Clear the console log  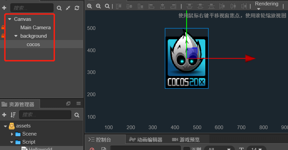(92, 149)
